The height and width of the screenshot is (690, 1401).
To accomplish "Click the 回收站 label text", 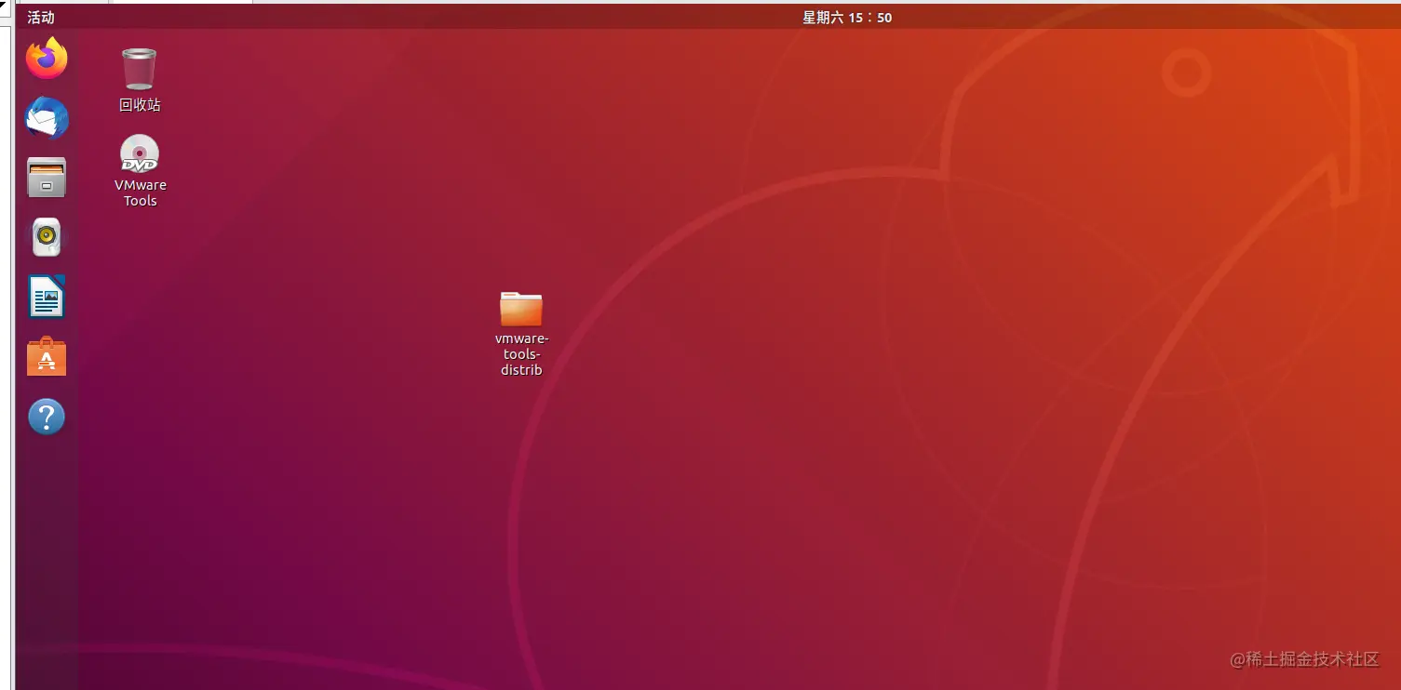I will [140, 105].
